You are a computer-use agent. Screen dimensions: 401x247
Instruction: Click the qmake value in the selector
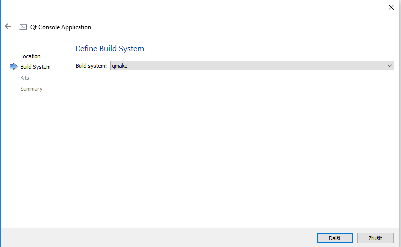tap(121, 66)
